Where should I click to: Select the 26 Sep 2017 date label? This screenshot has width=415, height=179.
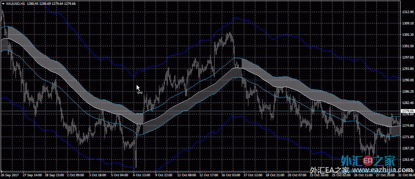pos(10,175)
